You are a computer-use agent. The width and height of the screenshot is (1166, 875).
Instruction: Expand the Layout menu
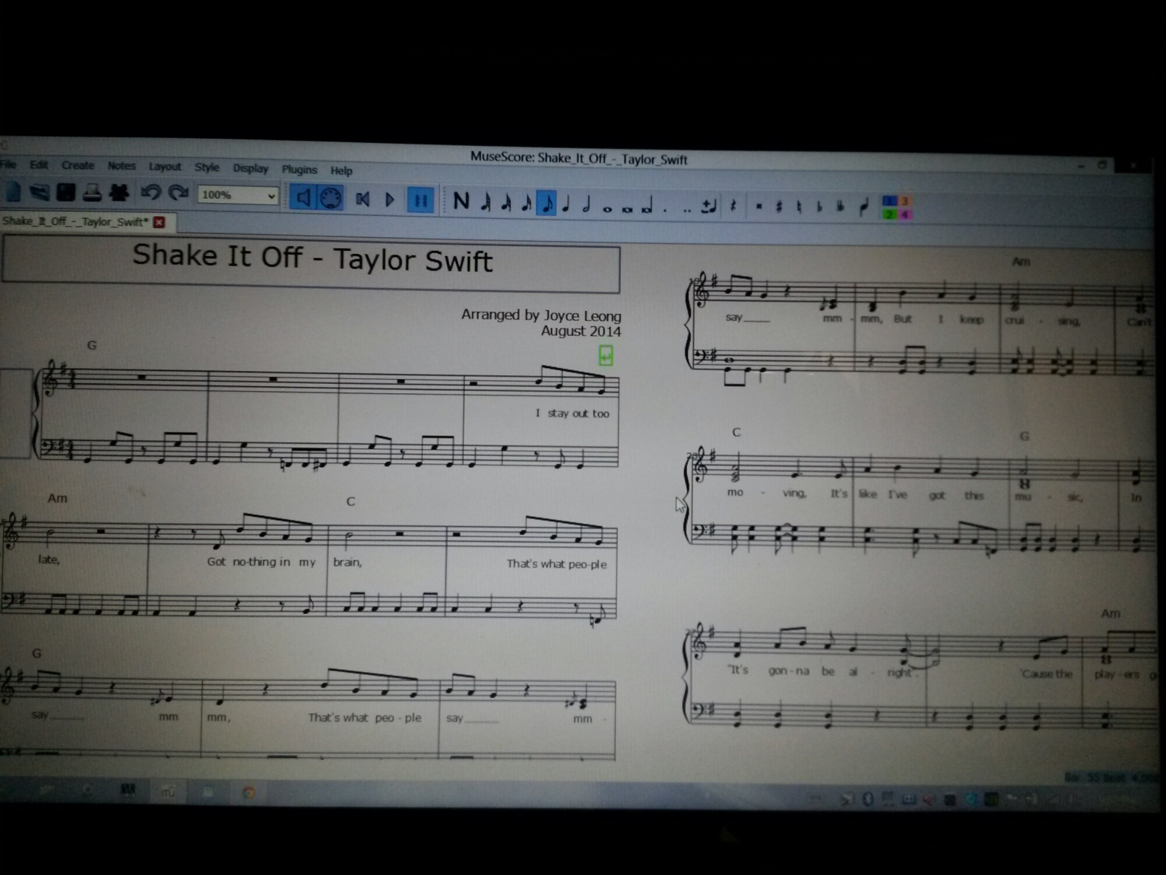tap(164, 167)
